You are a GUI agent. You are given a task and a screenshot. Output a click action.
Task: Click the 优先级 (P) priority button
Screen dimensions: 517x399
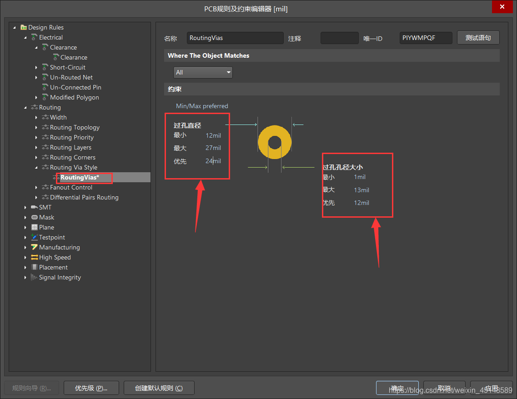(91, 388)
